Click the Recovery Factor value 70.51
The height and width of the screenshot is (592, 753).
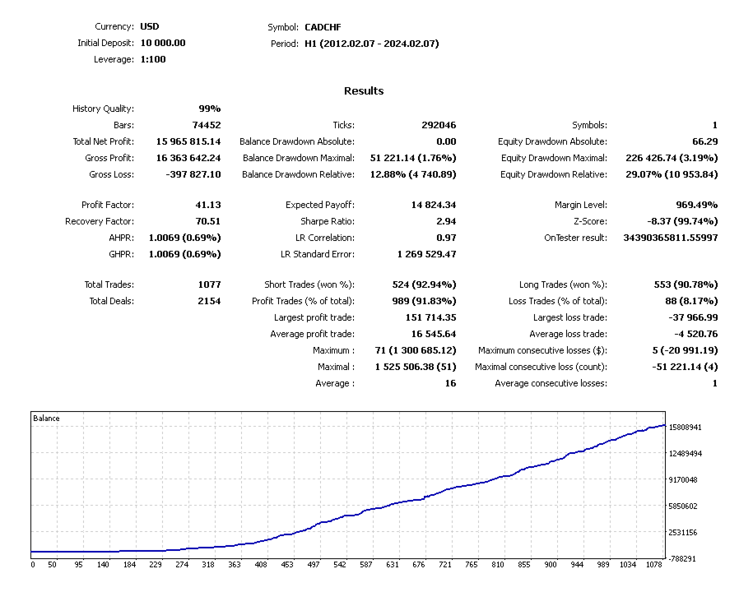pos(208,221)
